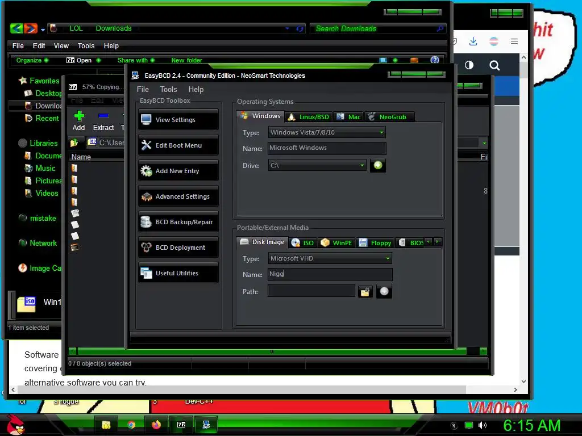
Task: Select Music library in navigation pane
Action: (x=40, y=168)
